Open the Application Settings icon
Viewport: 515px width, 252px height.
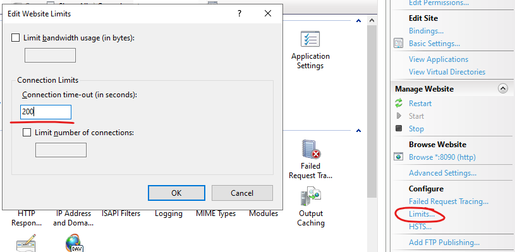pyautogui.click(x=310, y=39)
